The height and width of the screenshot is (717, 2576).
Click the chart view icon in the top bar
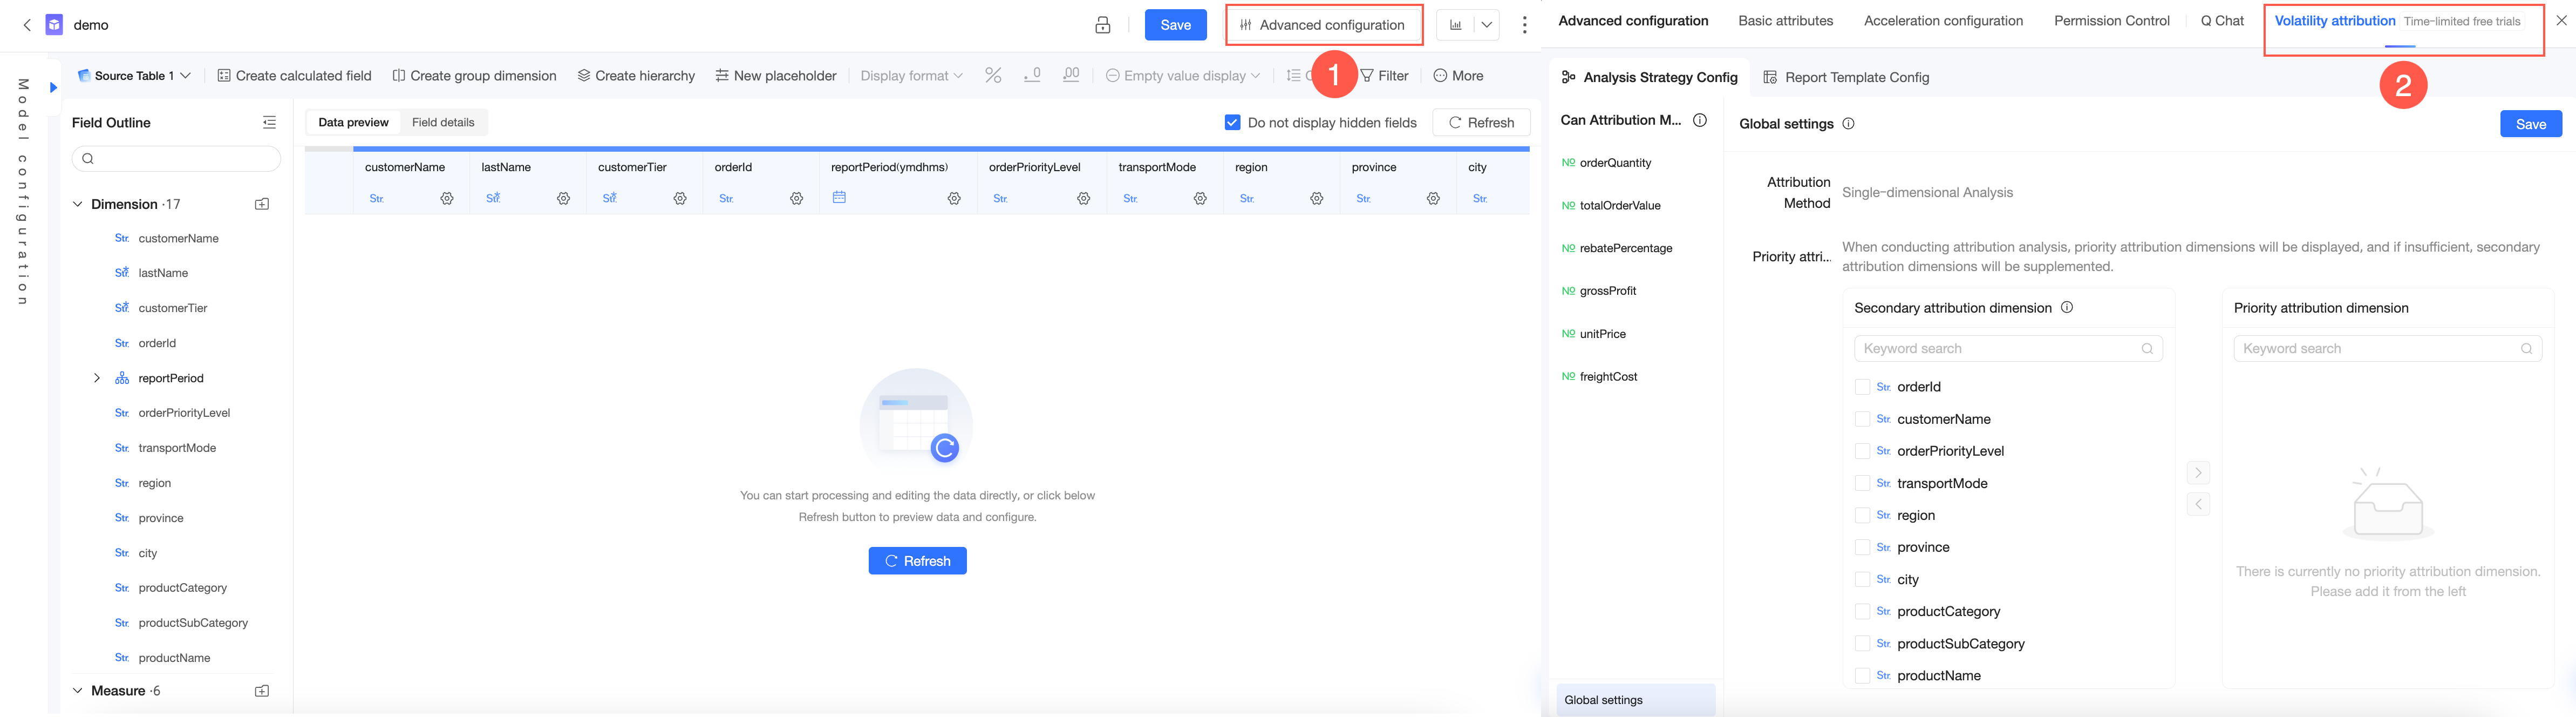1456,25
